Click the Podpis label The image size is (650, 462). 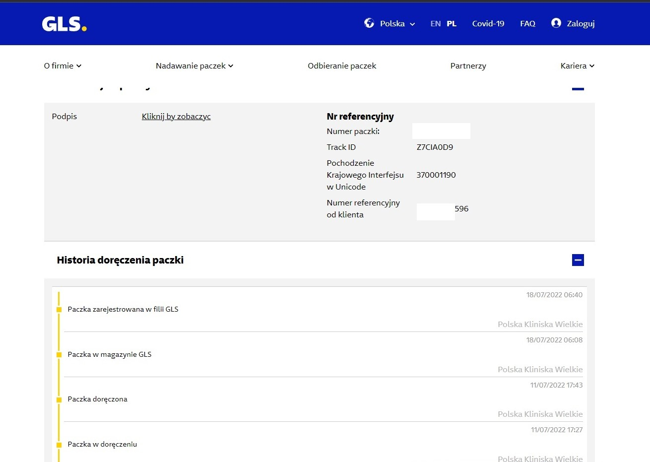65,117
